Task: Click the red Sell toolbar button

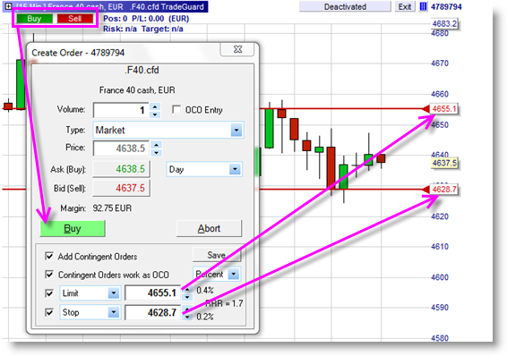Action: click(75, 19)
